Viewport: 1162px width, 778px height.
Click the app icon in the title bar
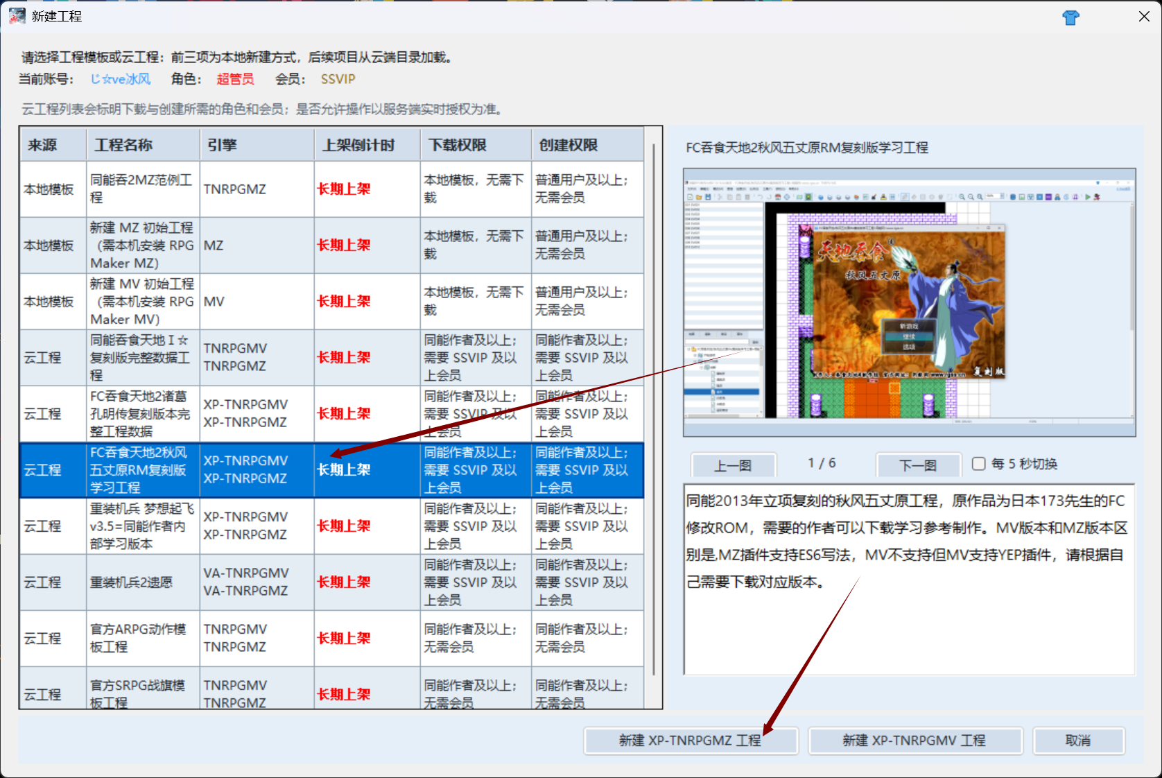coord(17,16)
